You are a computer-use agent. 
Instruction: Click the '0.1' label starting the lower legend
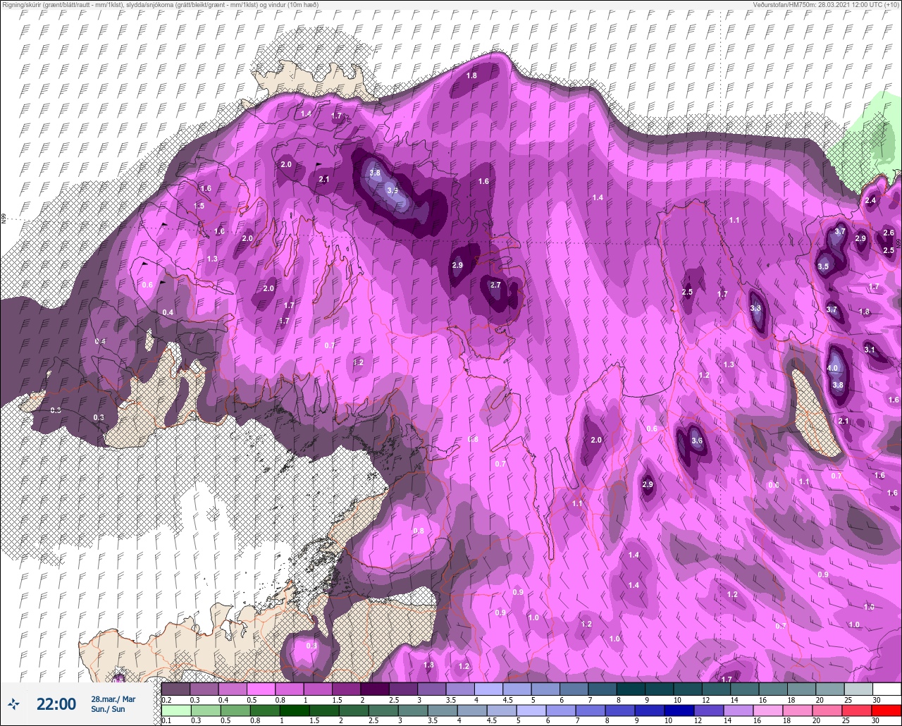click(166, 720)
